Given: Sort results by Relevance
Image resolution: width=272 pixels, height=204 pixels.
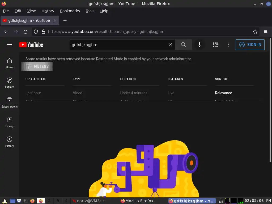Looking at the screenshot, I should click(223, 93).
